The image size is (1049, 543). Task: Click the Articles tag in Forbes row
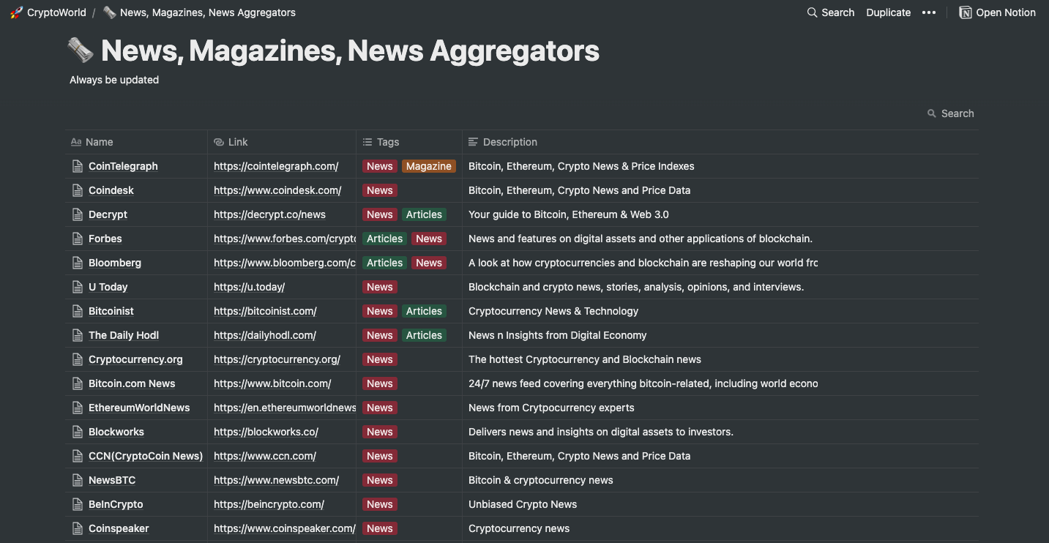385,239
